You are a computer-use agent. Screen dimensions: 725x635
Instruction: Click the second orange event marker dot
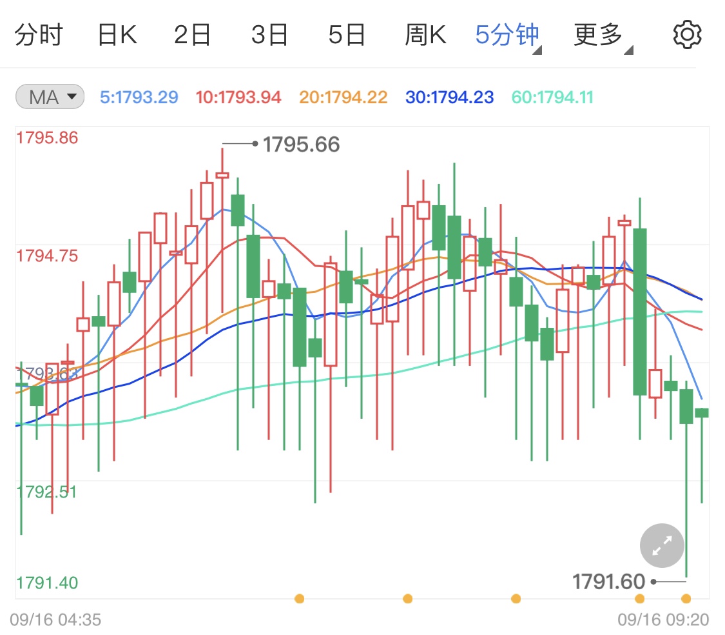pos(407,599)
